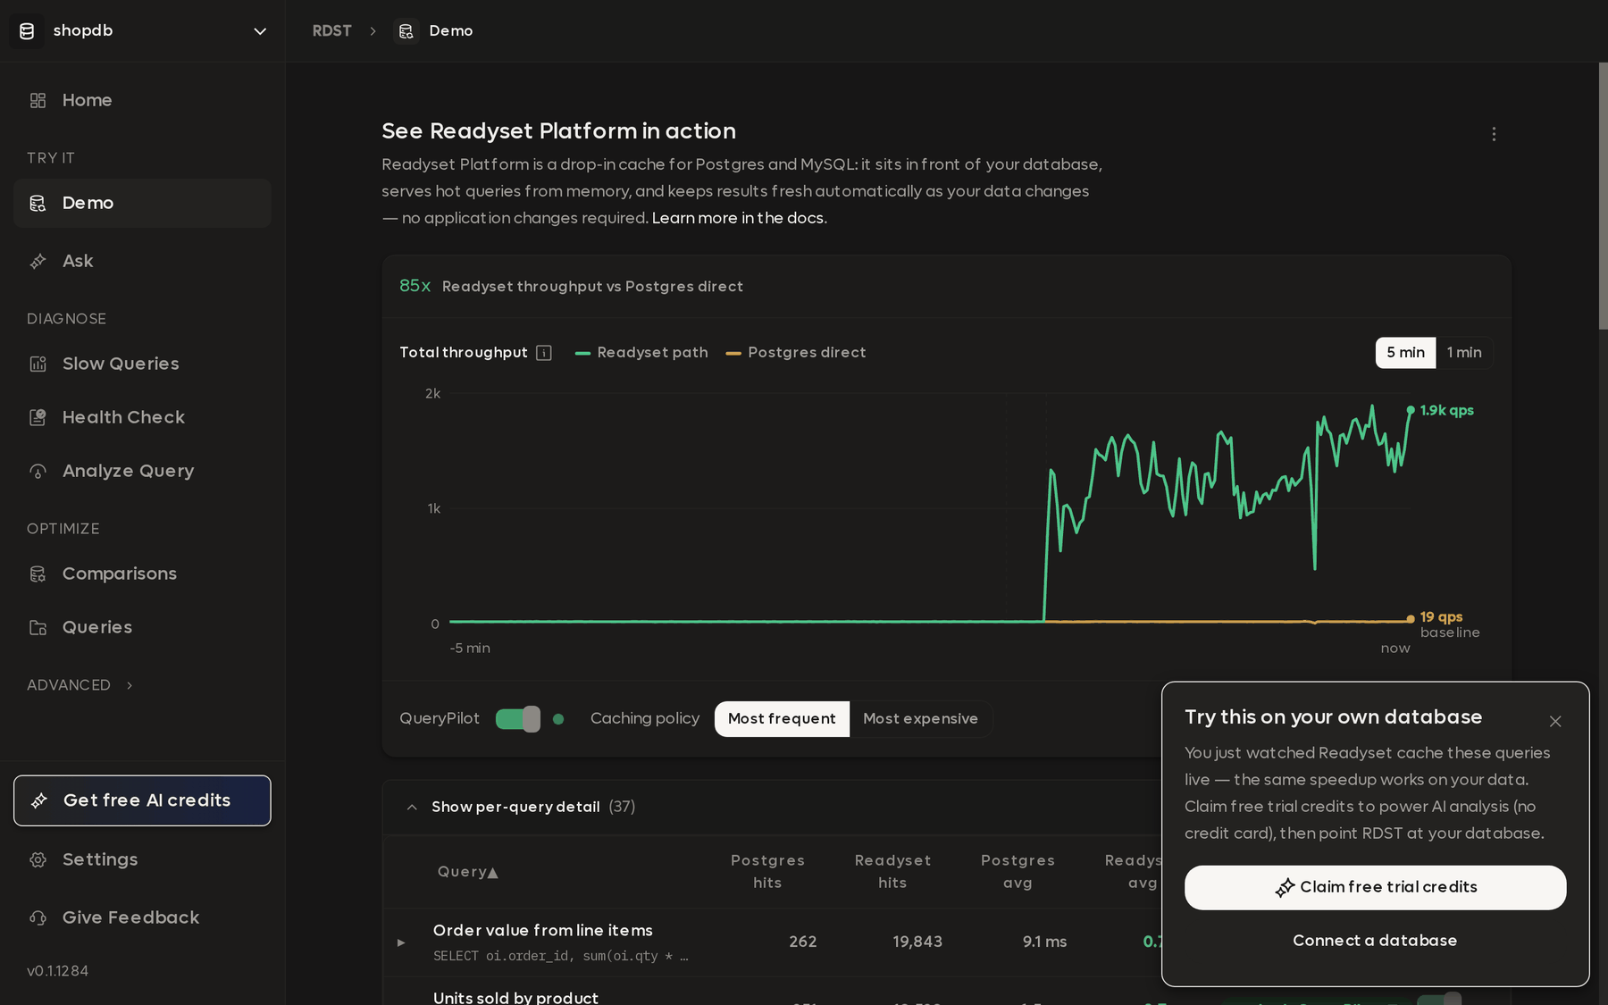
Task: Go to Home in the sidebar
Action: [142, 100]
